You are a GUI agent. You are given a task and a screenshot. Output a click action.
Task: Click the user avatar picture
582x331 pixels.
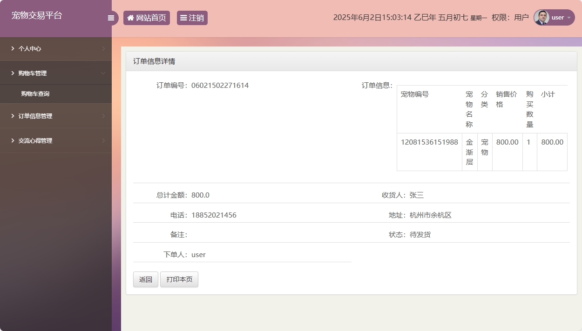pyautogui.click(x=541, y=18)
